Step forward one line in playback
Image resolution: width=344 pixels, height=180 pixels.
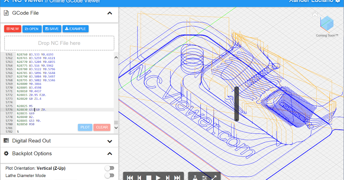[168, 177]
